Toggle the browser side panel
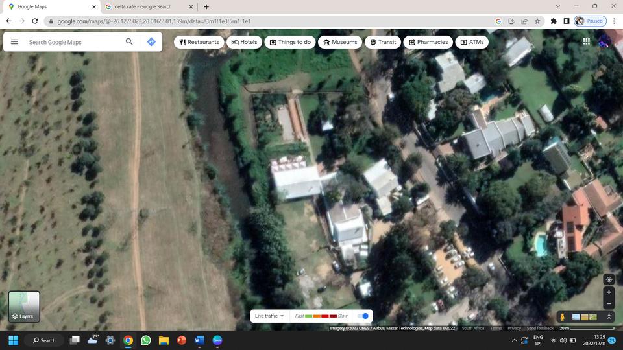623x350 pixels. [x=567, y=21]
